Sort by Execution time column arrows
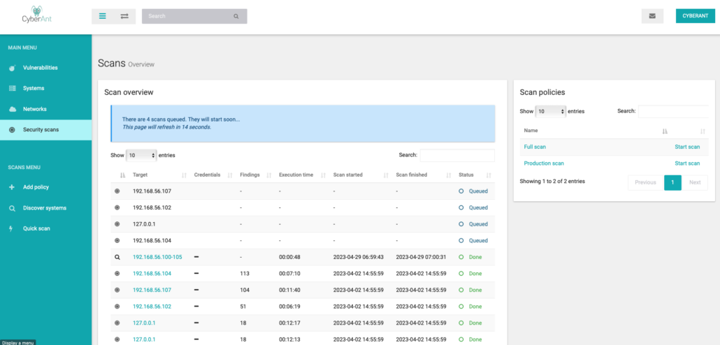 (x=323, y=175)
